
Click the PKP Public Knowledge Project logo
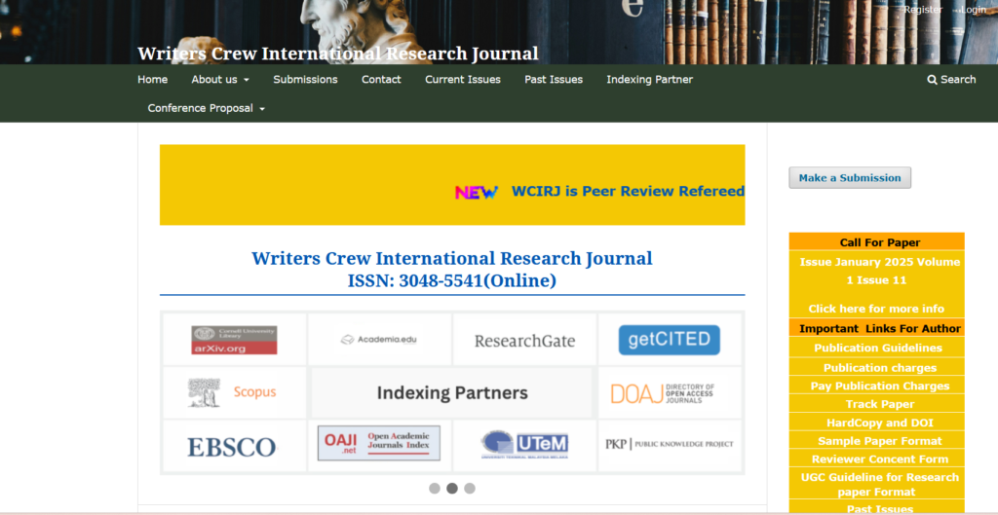[x=669, y=444]
